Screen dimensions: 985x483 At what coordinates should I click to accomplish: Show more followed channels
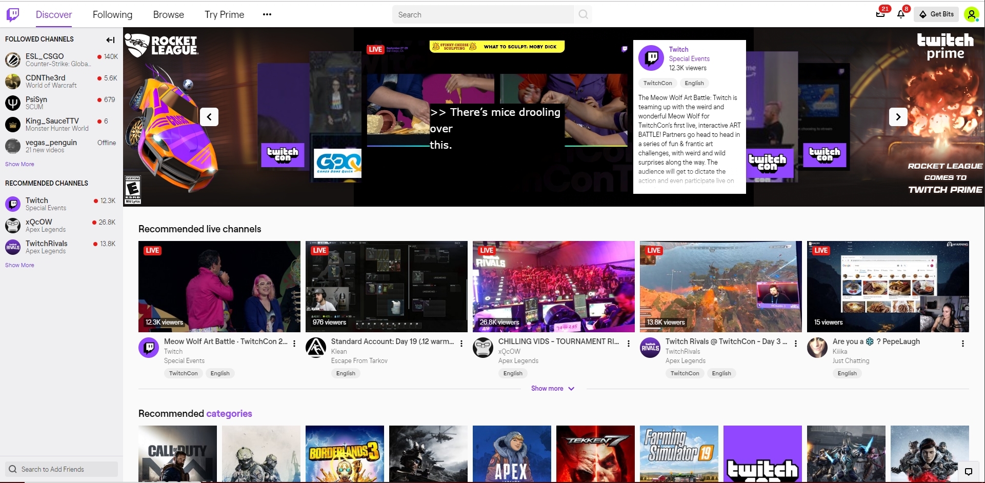coord(19,164)
